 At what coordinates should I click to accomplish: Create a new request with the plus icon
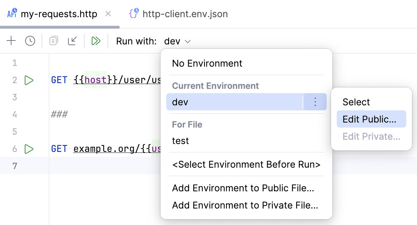click(11, 41)
